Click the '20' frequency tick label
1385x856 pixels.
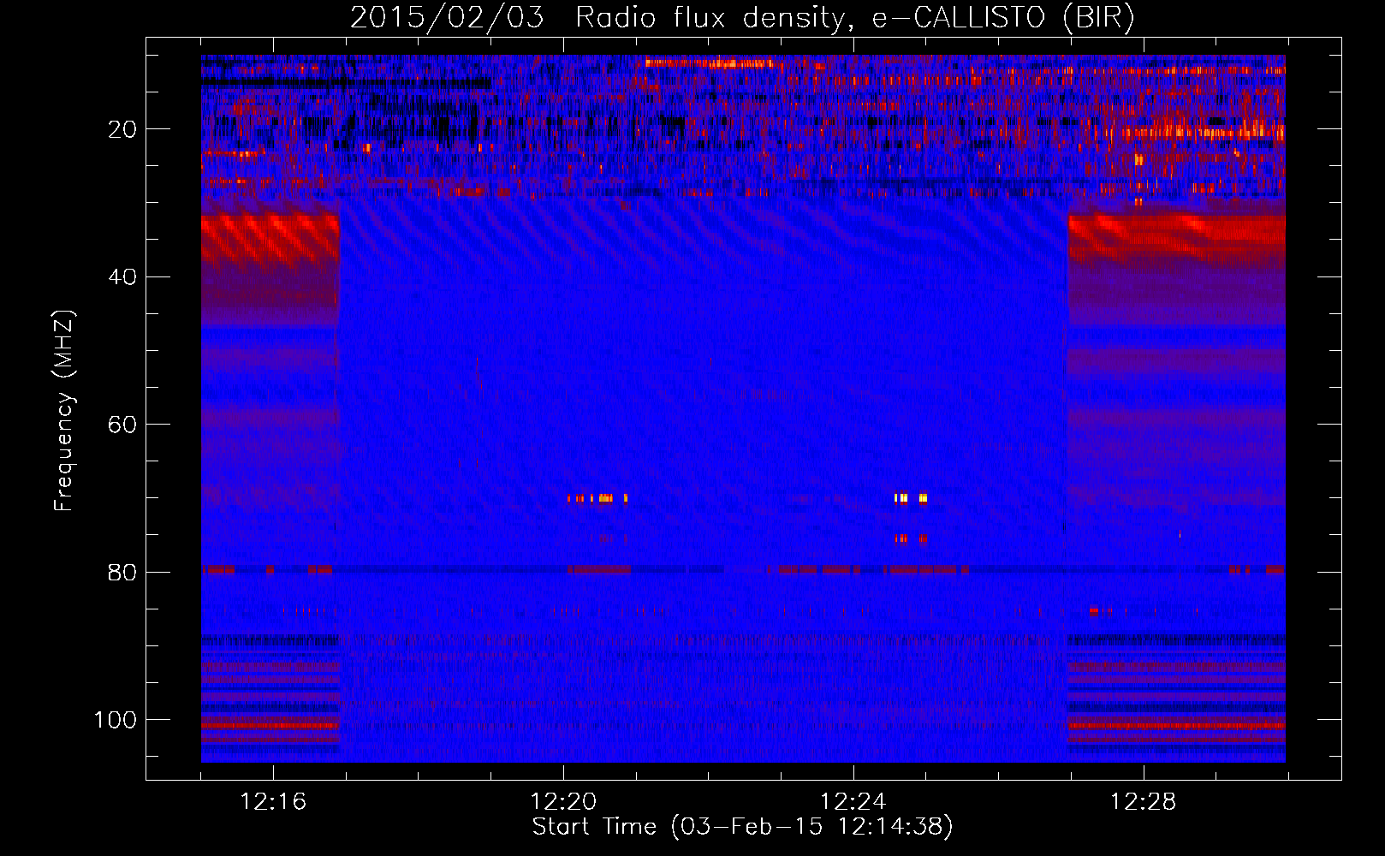click(x=122, y=129)
